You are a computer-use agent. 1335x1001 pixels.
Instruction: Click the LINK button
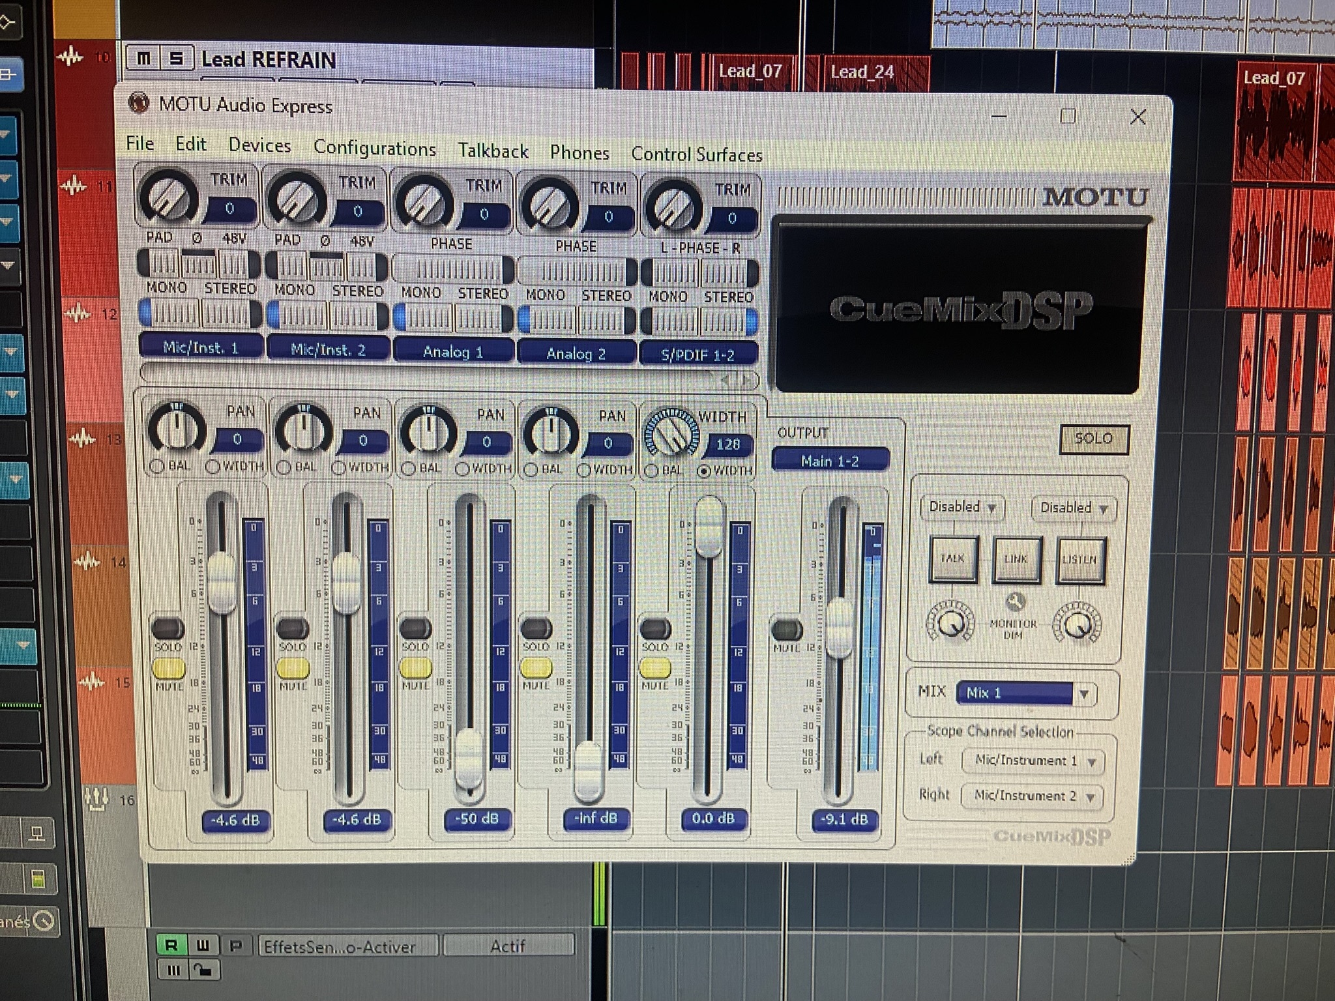1016,559
